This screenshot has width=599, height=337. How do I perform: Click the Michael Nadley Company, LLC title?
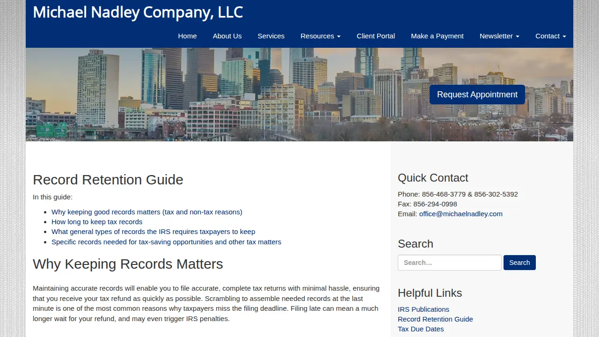click(x=138, y=12)
